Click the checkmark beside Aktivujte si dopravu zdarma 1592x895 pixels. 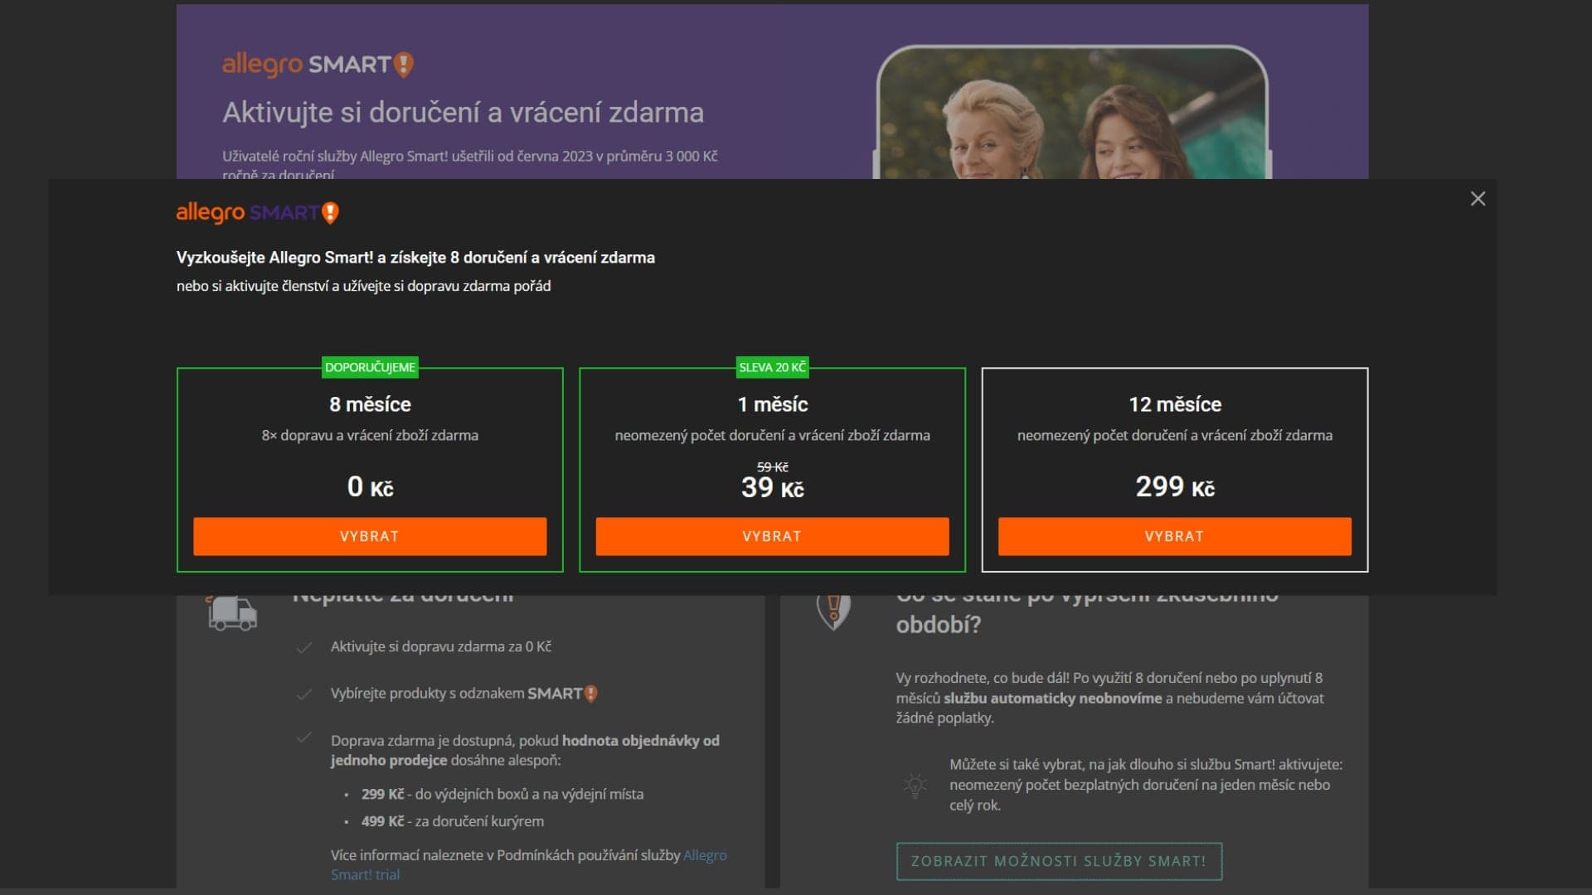click(x=304, y=647)
